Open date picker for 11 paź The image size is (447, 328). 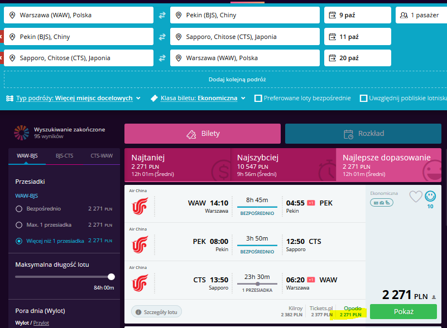point(358,37)
